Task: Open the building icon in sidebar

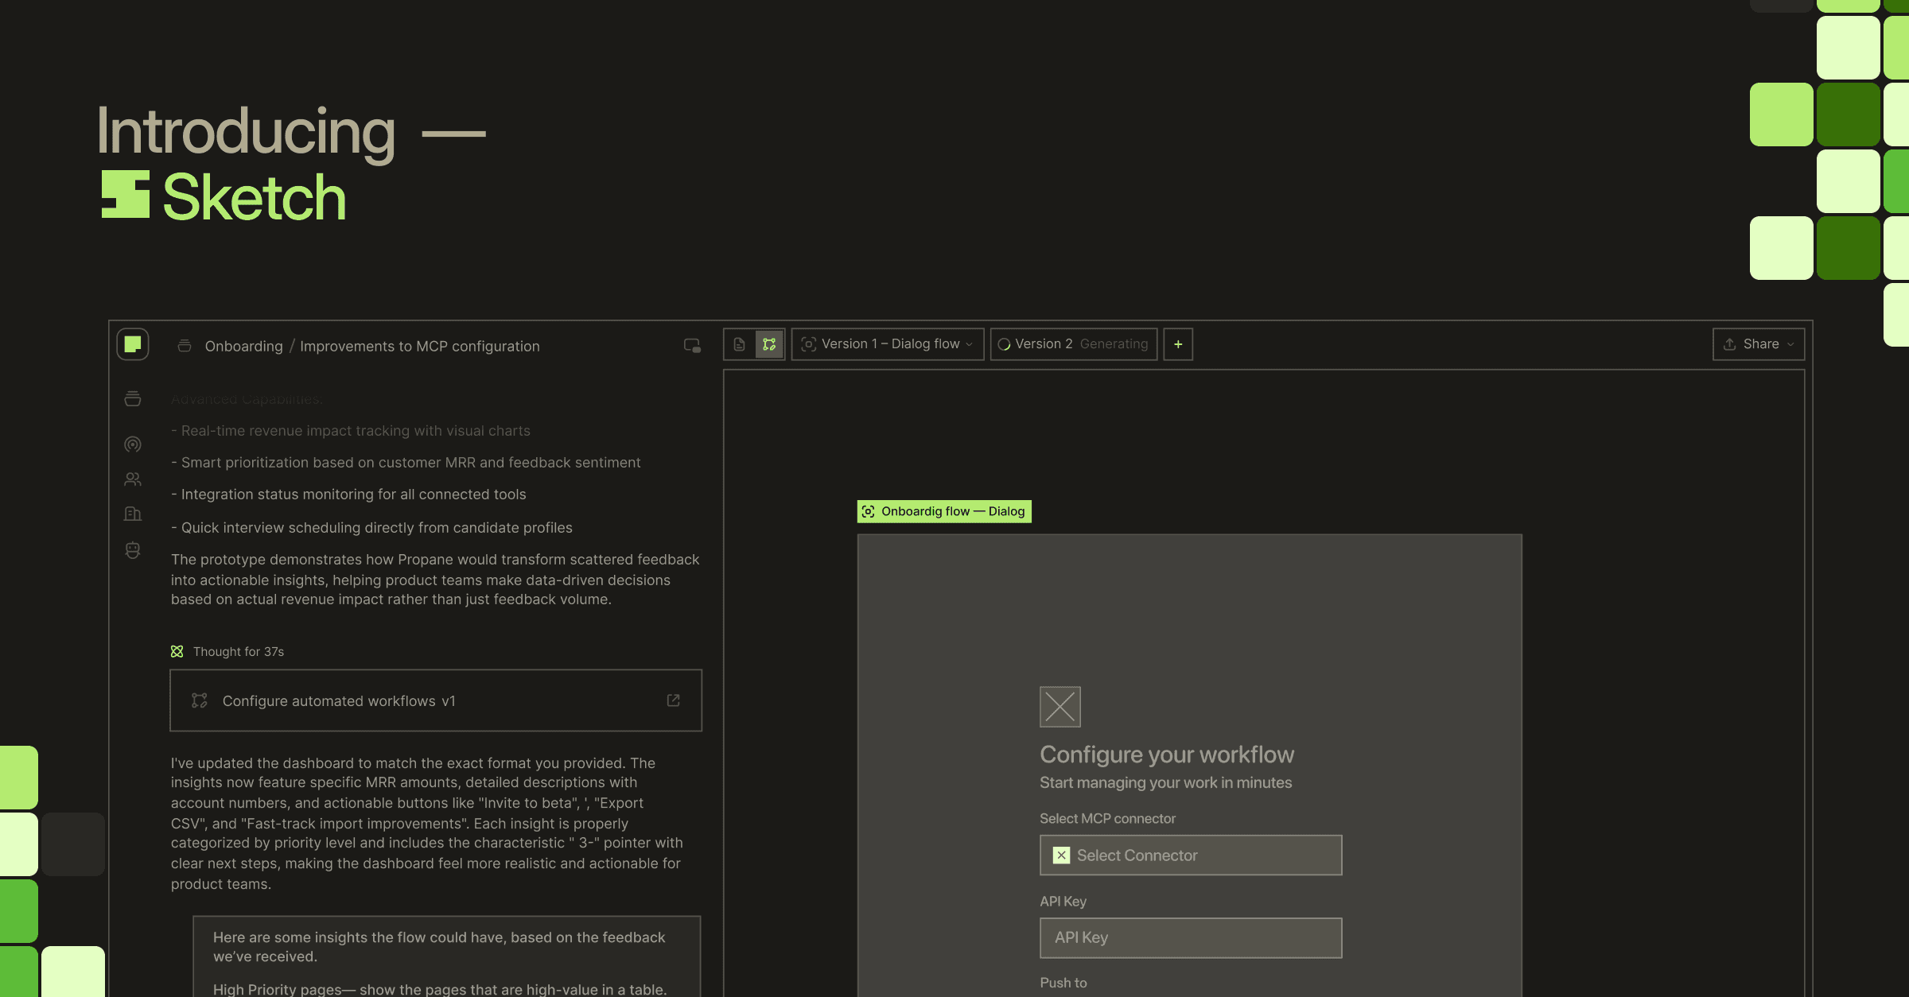Action: 133,514
